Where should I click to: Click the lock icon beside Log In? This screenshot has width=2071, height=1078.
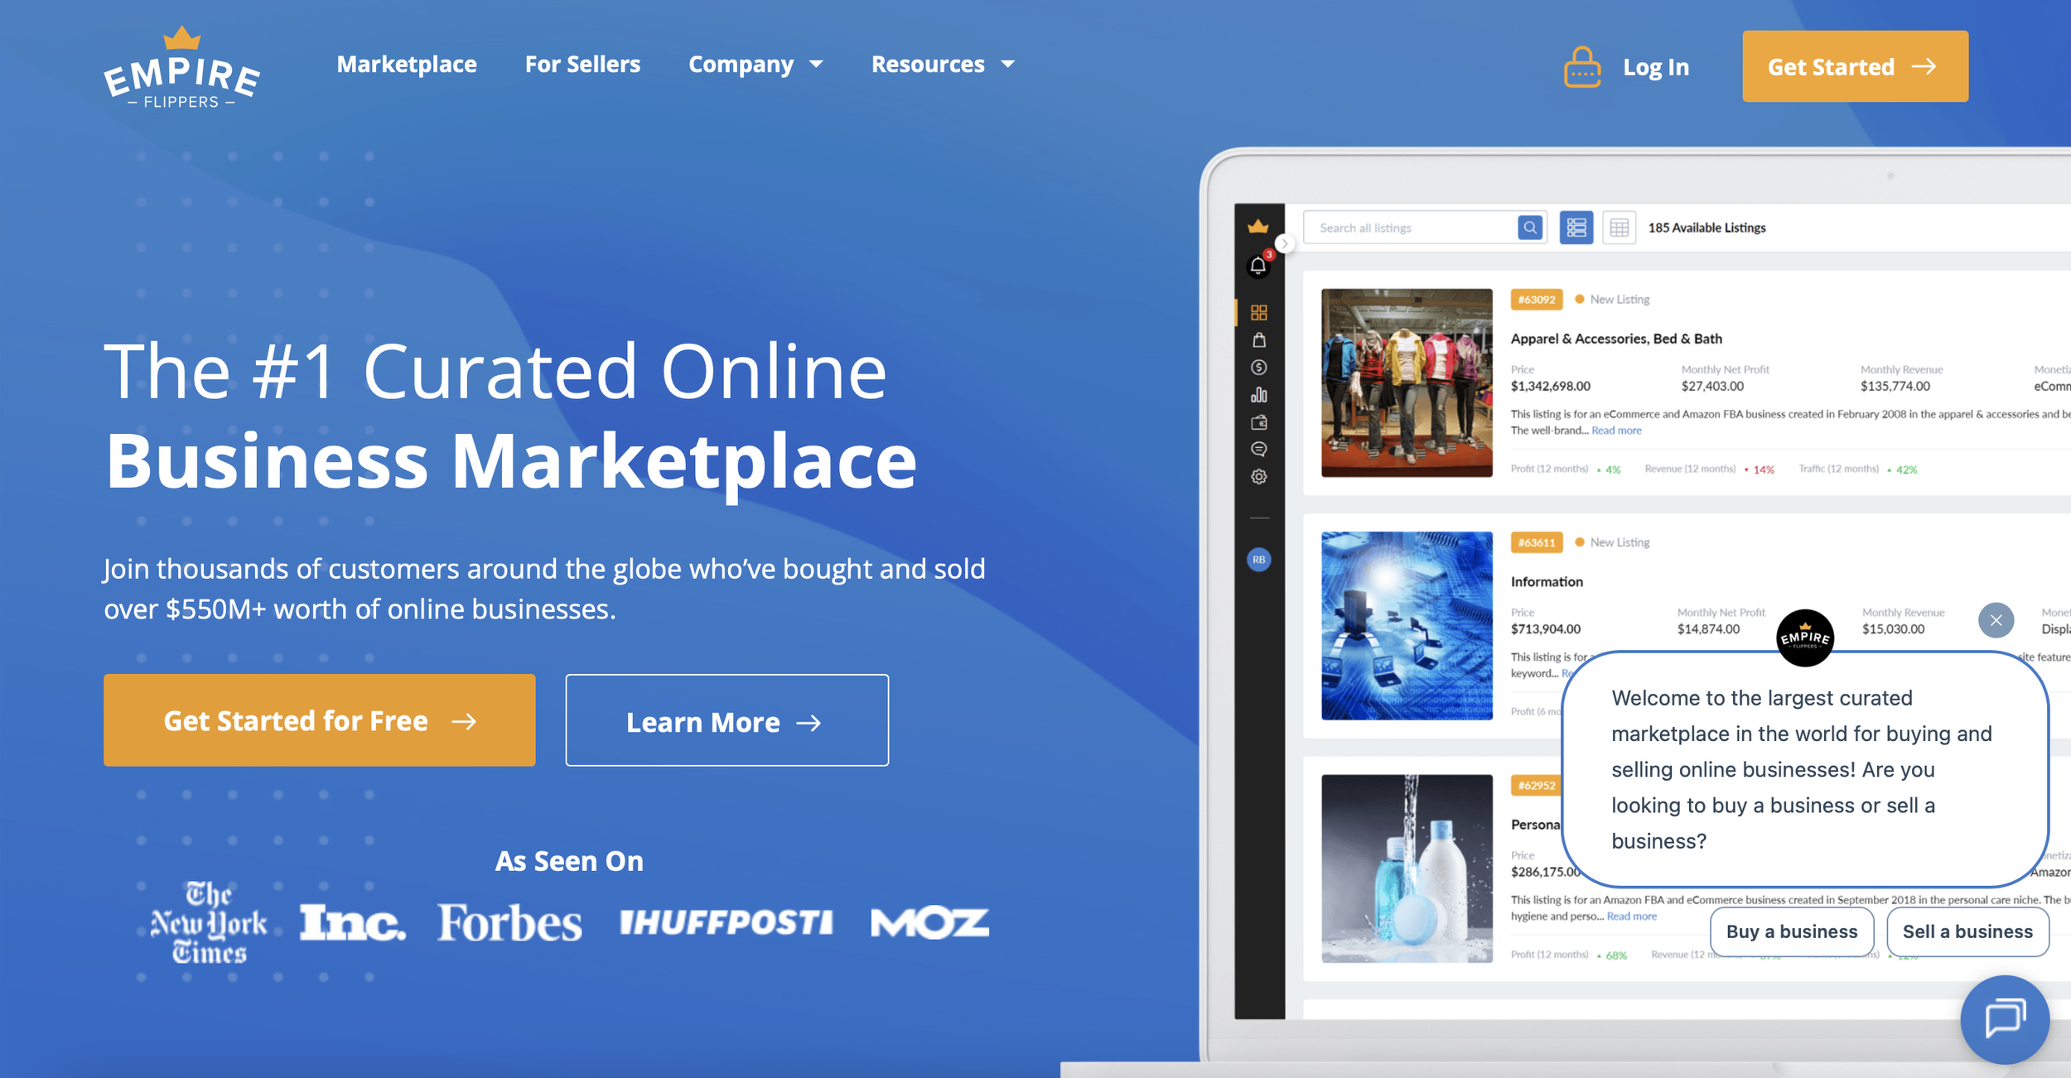pos(1581,67)
